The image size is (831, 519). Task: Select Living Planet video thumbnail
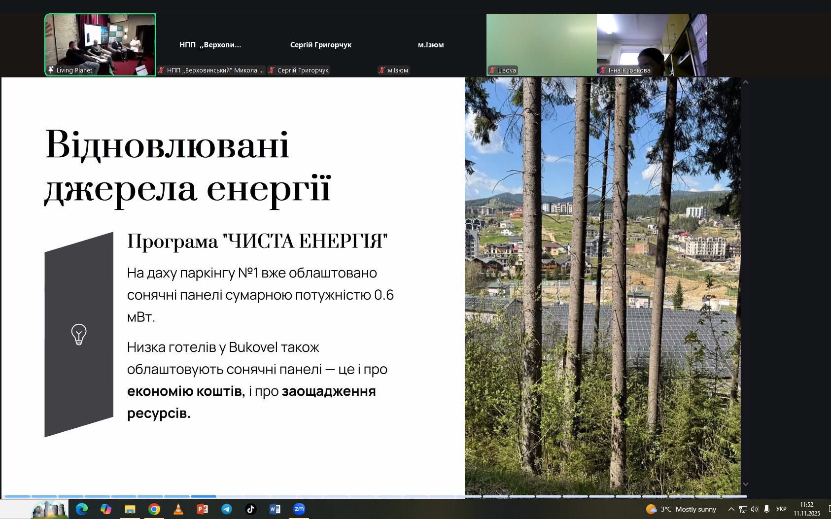click(100, 44)
